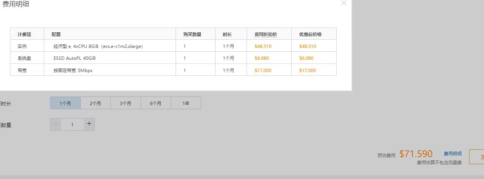The height and width of the screenshot is (179, 484).
Task: Click the $71.590 estimated price
Action: coord(416,154)
